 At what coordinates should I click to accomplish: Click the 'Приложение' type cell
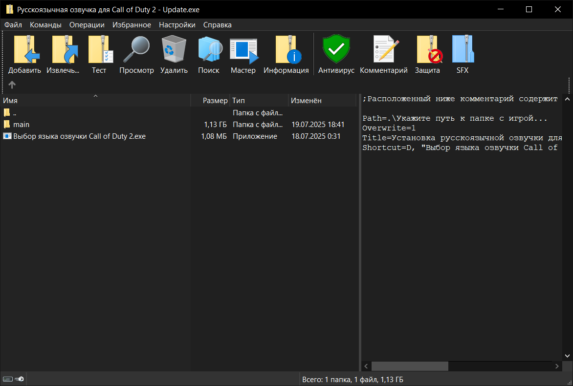255,136
